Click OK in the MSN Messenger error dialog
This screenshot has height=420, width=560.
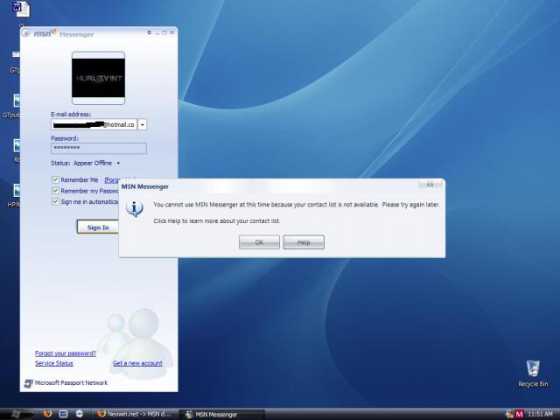259,242
